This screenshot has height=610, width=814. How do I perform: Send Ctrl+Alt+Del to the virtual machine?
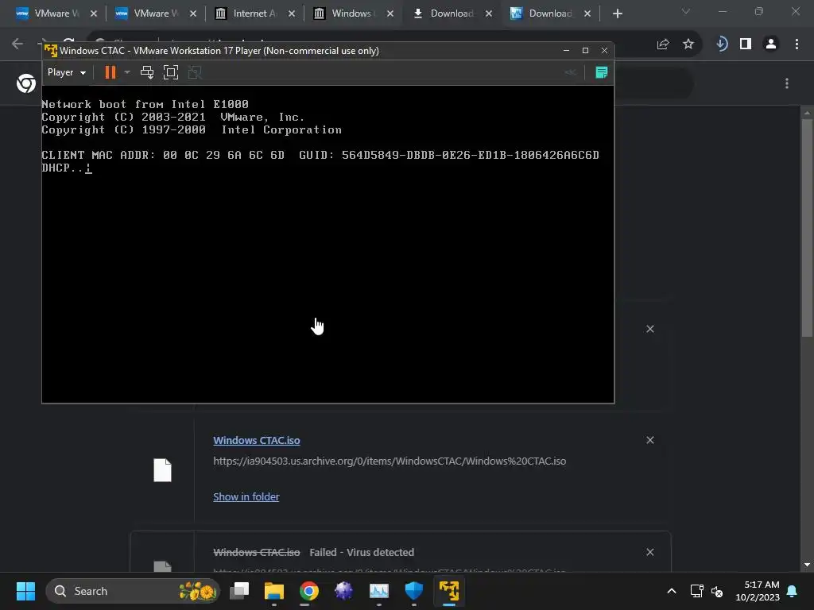pyautogui.click(x=147, y=72)
